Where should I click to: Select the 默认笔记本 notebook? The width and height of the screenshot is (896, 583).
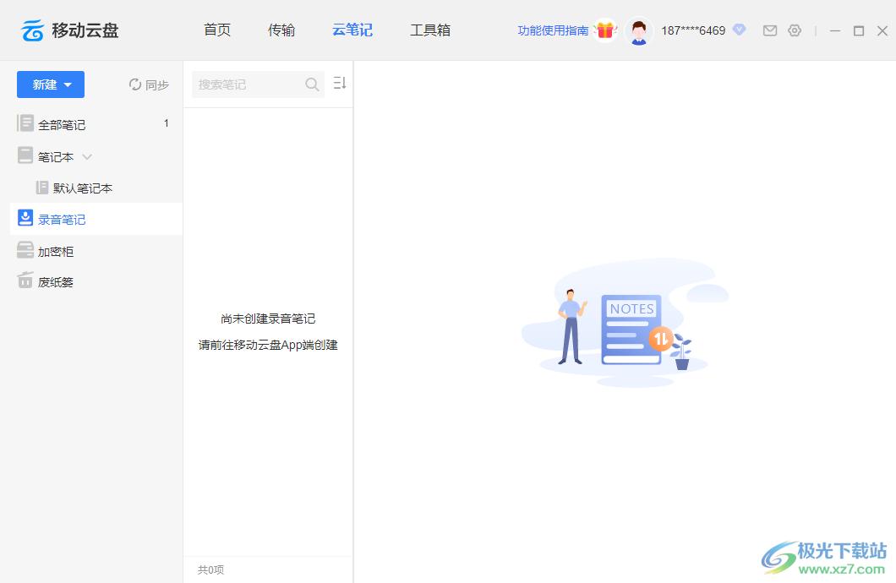coord(82,188)
